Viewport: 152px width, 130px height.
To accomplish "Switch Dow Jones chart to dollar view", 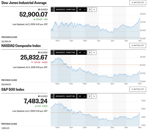I will coord(90,10).
